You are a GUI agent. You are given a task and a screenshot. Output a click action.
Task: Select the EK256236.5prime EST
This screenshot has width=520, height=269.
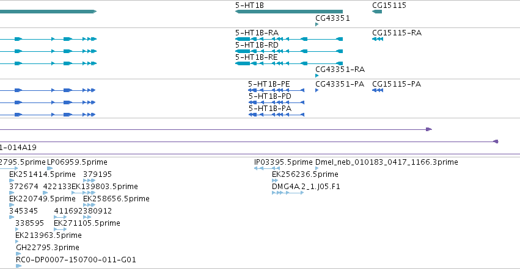[275, 181]
